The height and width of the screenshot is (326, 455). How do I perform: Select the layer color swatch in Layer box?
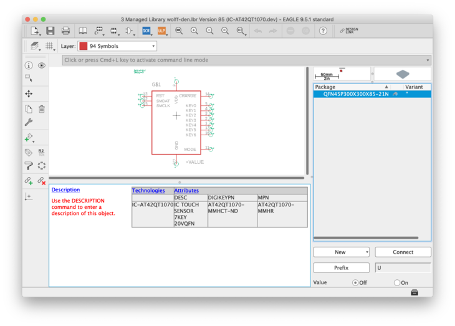tap(84, 46)
